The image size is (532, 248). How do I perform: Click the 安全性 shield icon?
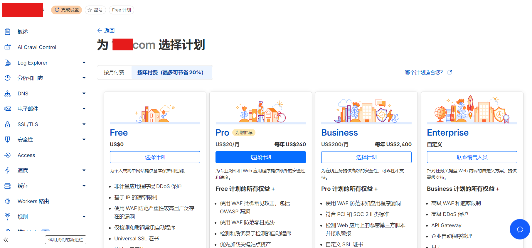8,140
